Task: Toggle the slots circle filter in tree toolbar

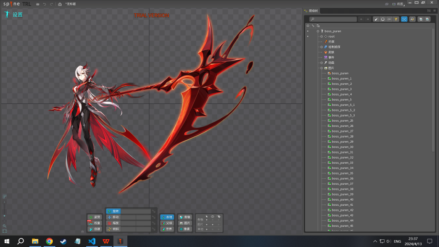Action: click(x=383, y=19)
